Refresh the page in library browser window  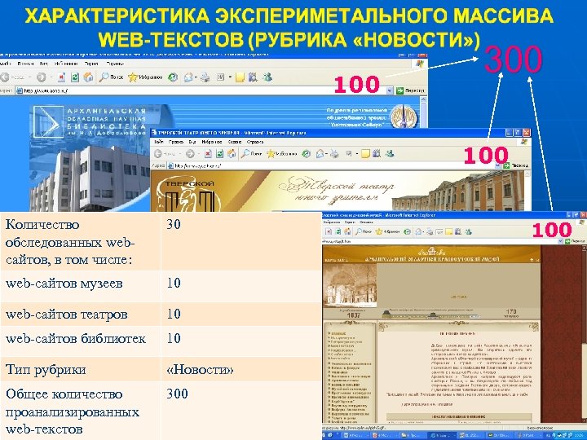click(75, 77)
